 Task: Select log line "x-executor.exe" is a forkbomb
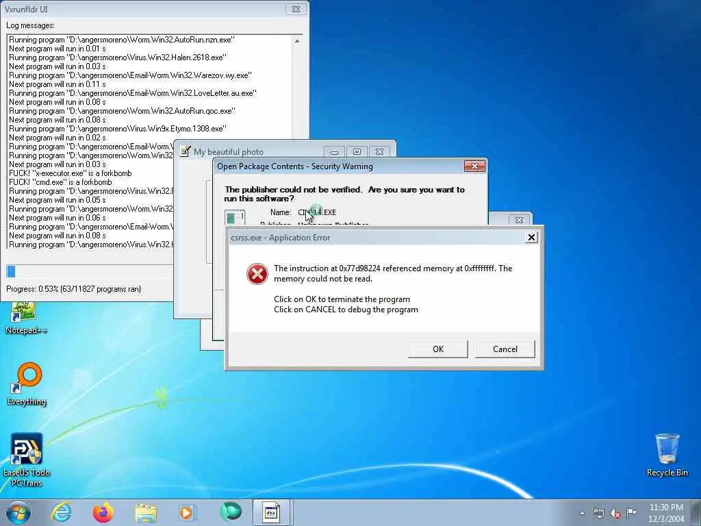pyautogui.click(x=71, y=173)
